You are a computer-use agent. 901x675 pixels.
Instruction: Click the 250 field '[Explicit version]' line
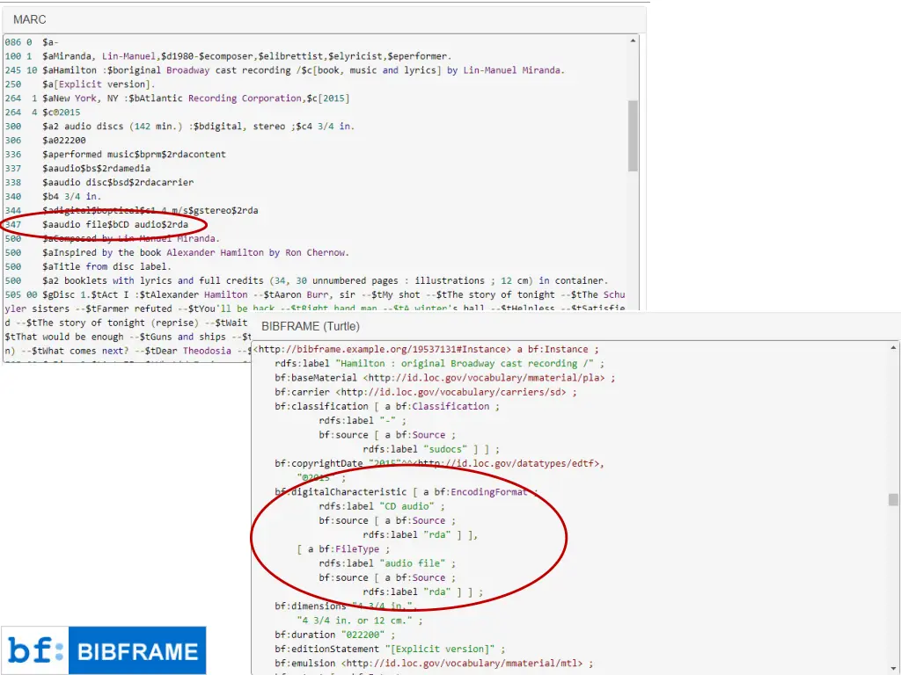(80, 84)
